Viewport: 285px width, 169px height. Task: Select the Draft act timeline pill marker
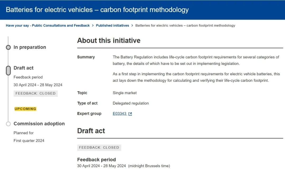(x=8, y=70)
